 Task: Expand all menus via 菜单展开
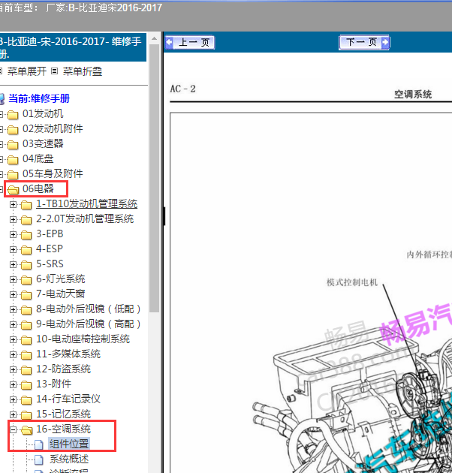(x=27, y=71)
